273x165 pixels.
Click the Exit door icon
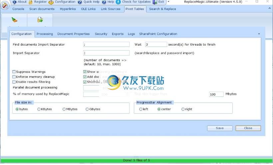point(154,2)
